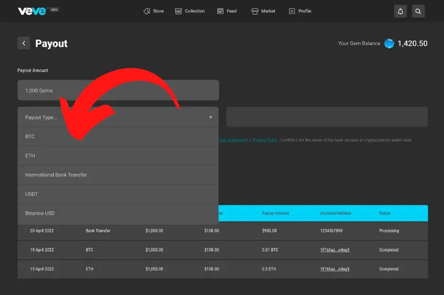Go to the Profile tab

305,11
